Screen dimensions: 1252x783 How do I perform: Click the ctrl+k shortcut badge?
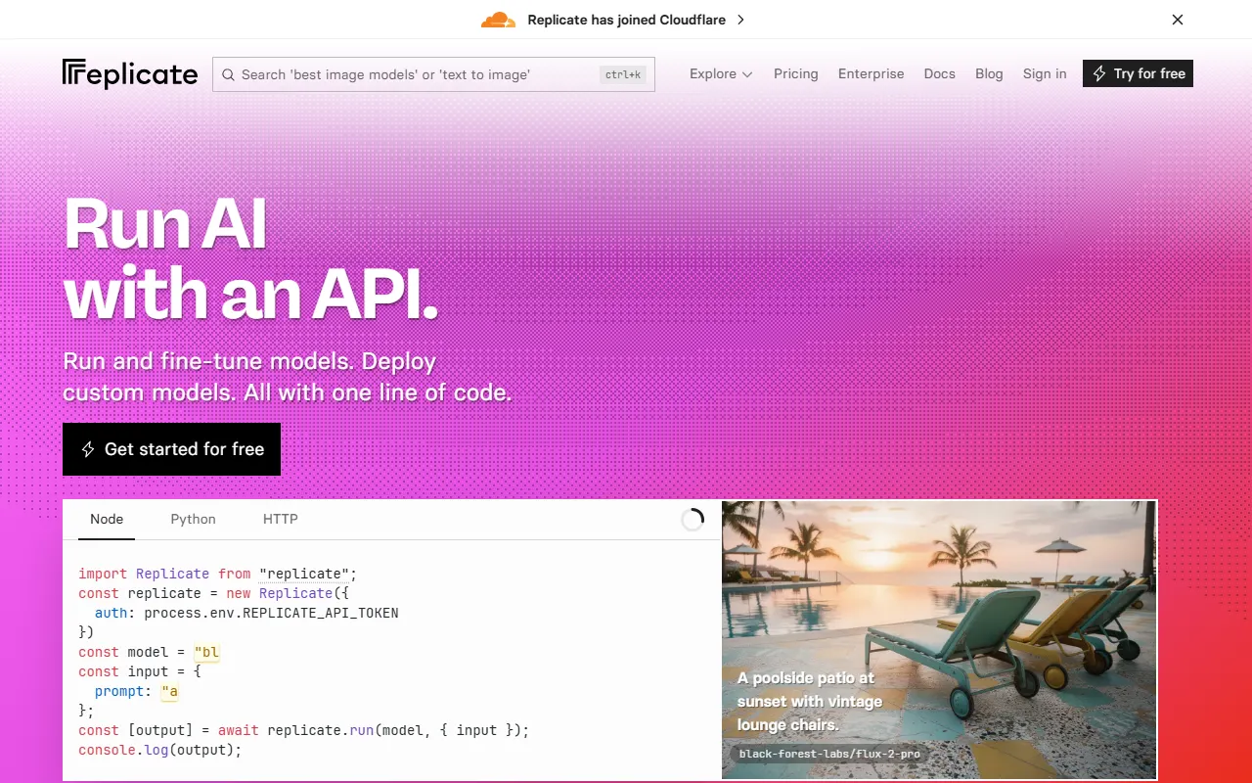(x=623, y=74)
